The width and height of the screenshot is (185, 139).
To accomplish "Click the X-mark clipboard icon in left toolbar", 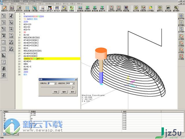I will click(4, 49).
